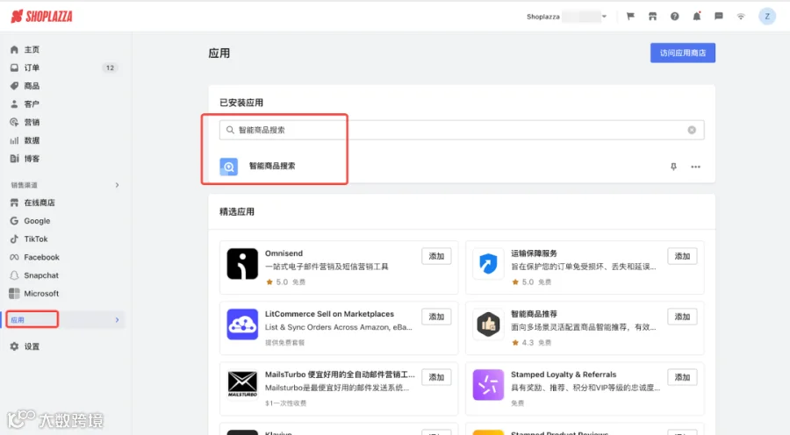Click the wifi signal icon
The width and height of the screenshot is (790, 435).
(741, 16)
